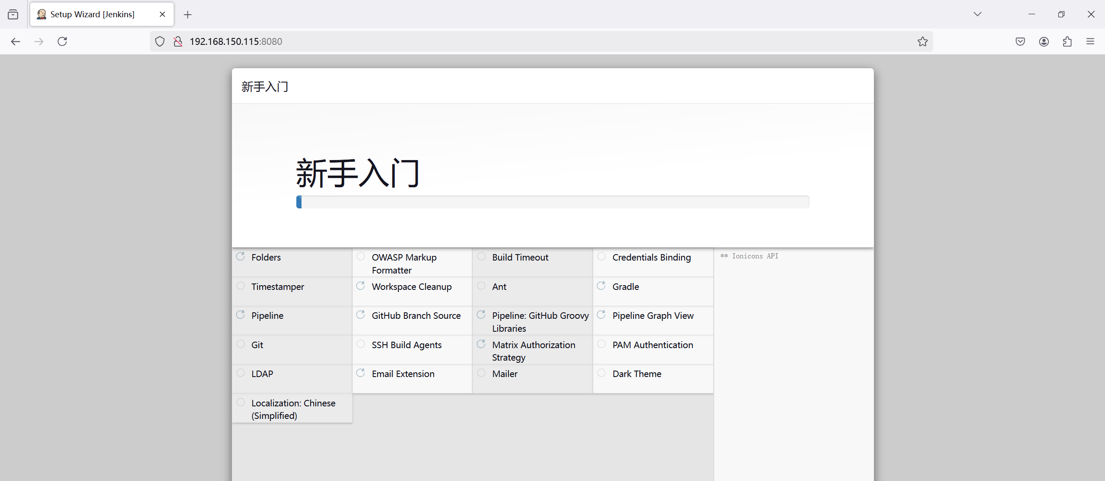
Task: Click the Pipeline Graph View spinner icon
Action: [601, 314]
